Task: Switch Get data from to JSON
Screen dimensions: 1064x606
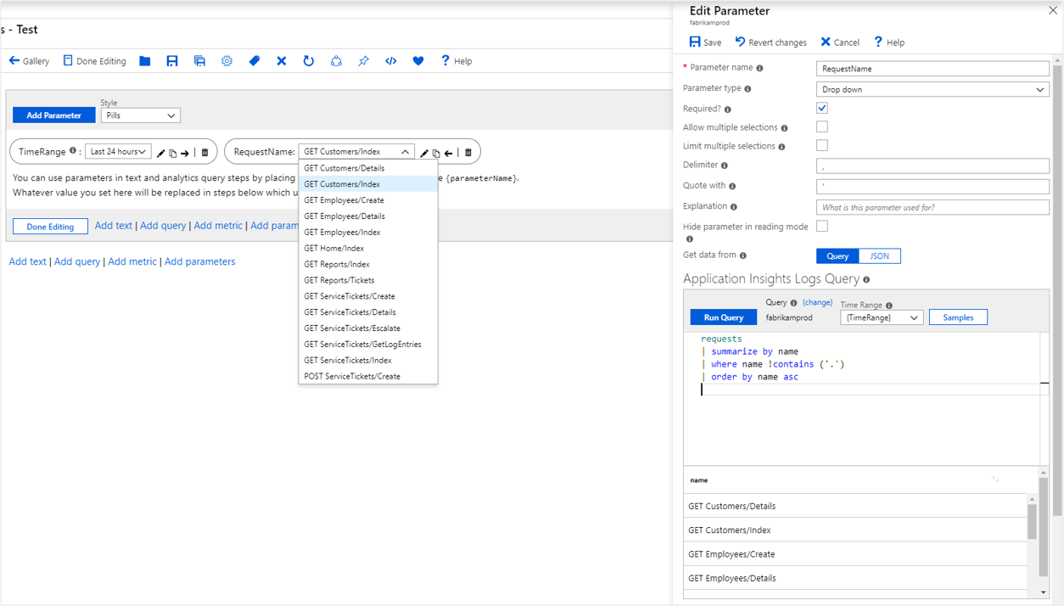Action: click(x=880, y=255)
